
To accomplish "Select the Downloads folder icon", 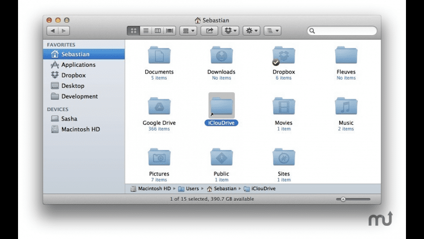I will point(221,55).
